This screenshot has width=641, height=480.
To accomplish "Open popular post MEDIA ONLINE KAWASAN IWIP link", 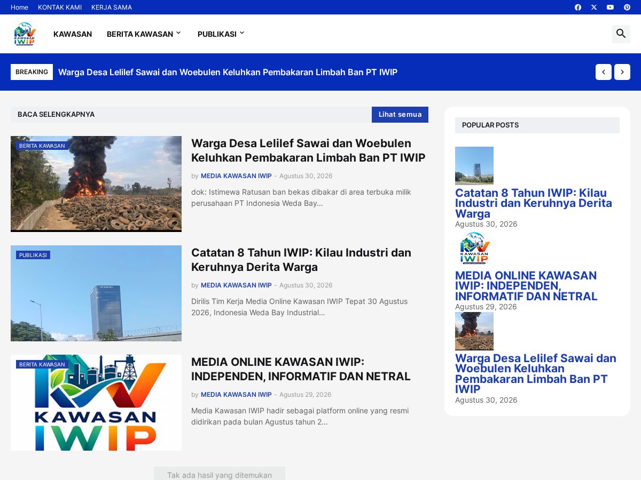I will pos(526,286).
